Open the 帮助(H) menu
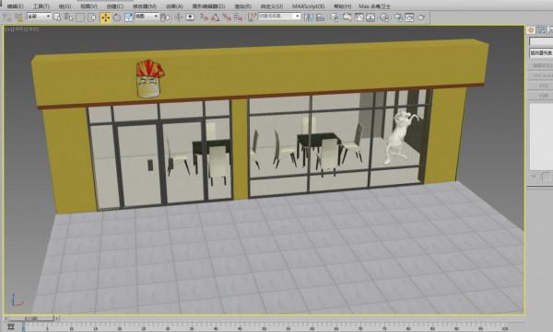The width and height of the screenshot is (553, 332). tap(342, 6)
